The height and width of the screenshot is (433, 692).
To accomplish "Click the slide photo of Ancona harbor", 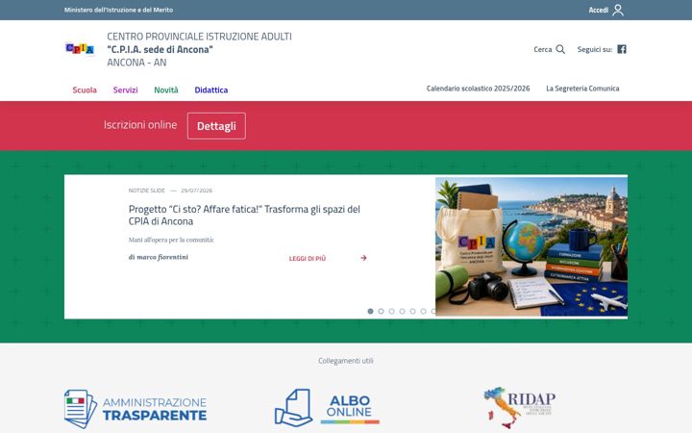I will 531,246.
